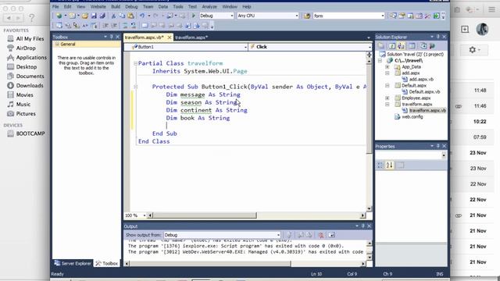Click the Open File folder icon

point(85,16)
